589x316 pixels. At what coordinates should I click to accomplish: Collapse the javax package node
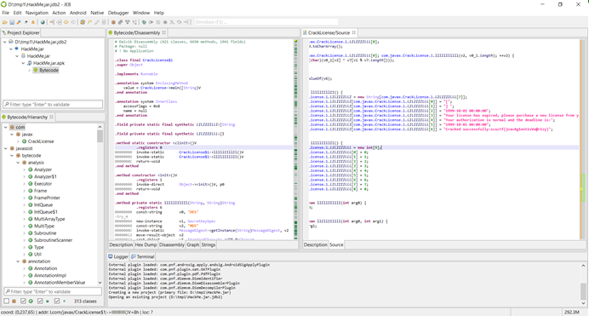coord(12,134)
